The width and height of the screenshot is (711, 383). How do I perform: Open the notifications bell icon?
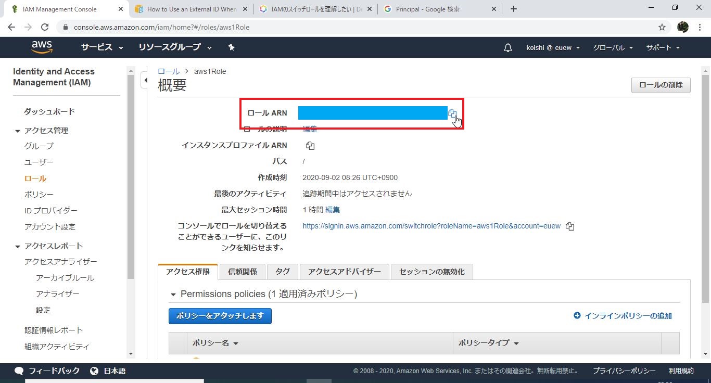(x=508, y=48)
